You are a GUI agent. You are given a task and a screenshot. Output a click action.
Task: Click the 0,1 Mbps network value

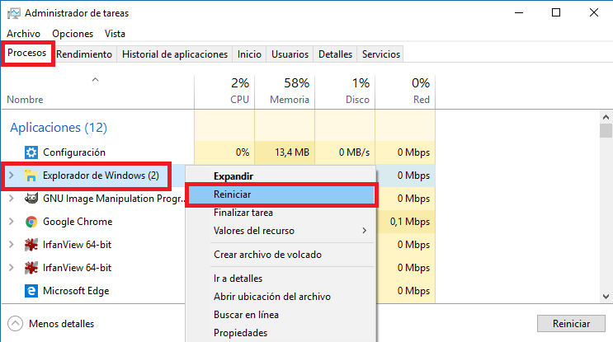410,222
